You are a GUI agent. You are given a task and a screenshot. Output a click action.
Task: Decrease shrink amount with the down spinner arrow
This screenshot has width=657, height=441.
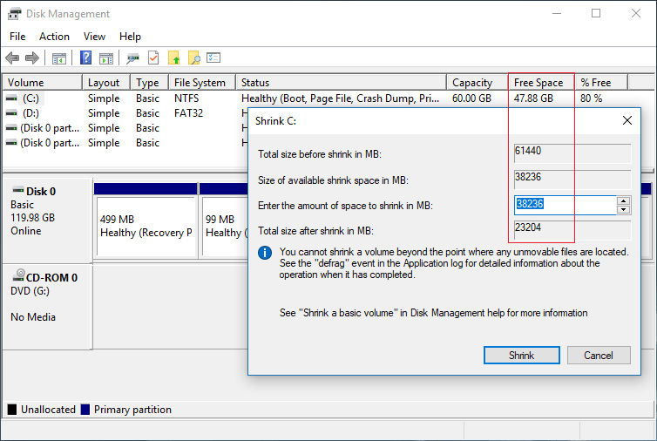pyautogui.click(x=623, y=210)
